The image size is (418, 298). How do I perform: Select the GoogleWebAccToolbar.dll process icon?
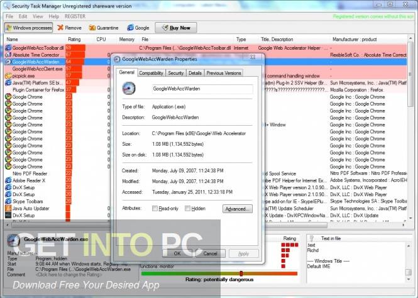pos(8,48)
